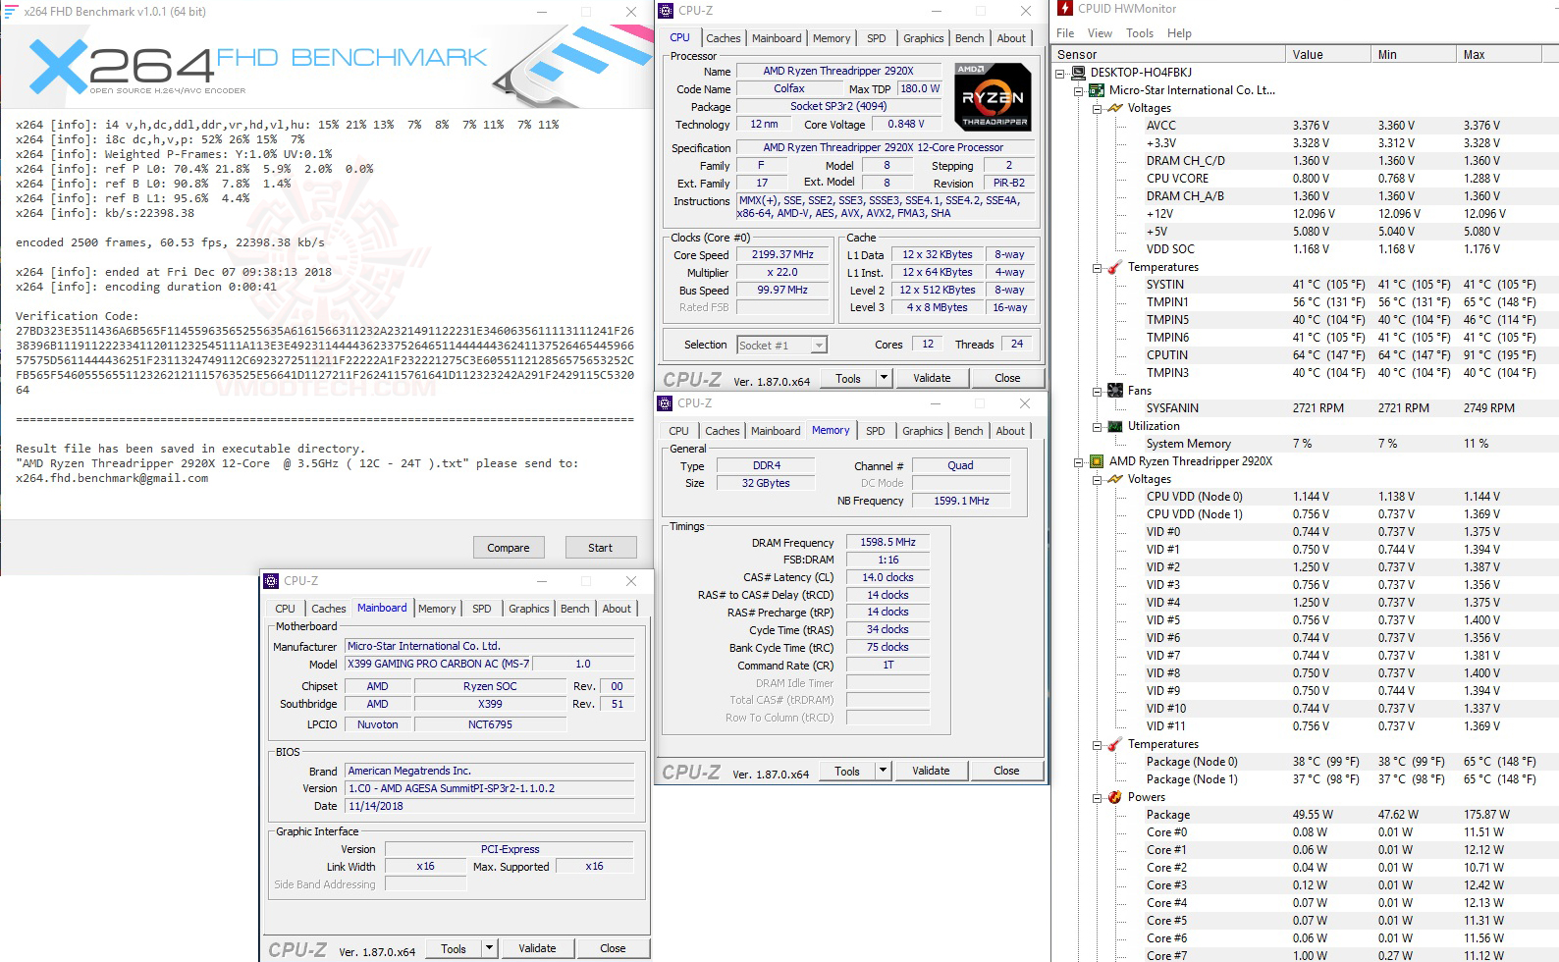1559x962 pixels.
Task: Open the Tools dropdown arrow in CPU-Z Mainboard window
Action: point(489,948)
